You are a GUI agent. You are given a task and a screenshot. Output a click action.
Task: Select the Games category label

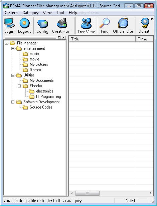tap(35, 70)
